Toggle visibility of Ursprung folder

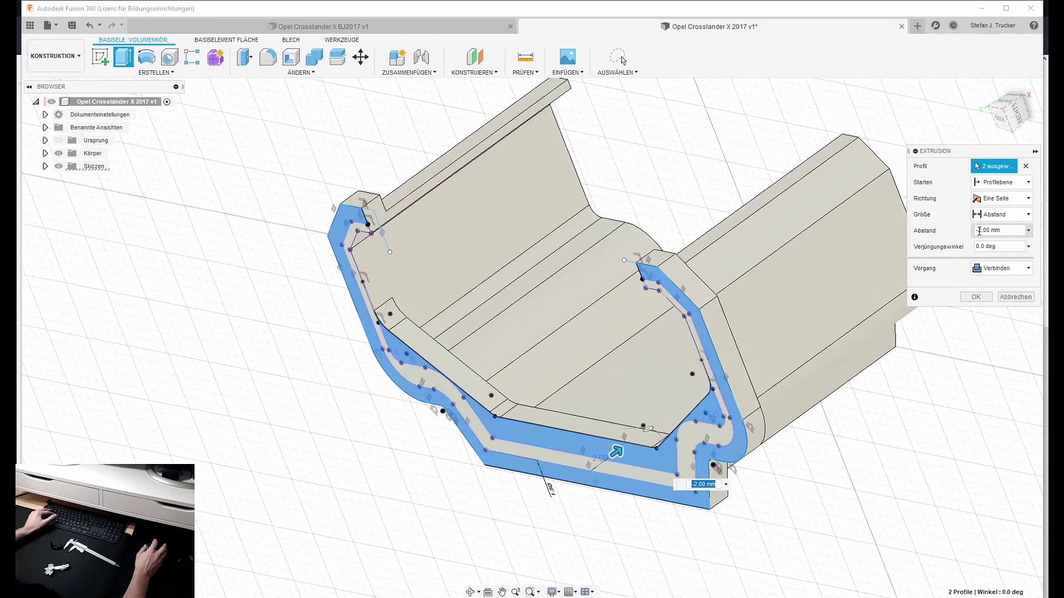click(x=59, y=141)
